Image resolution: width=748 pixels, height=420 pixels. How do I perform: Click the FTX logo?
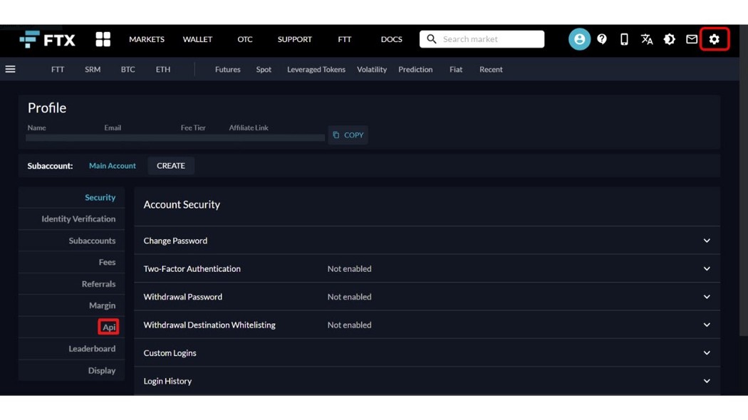pyautogui.click(x=47, y=40)
